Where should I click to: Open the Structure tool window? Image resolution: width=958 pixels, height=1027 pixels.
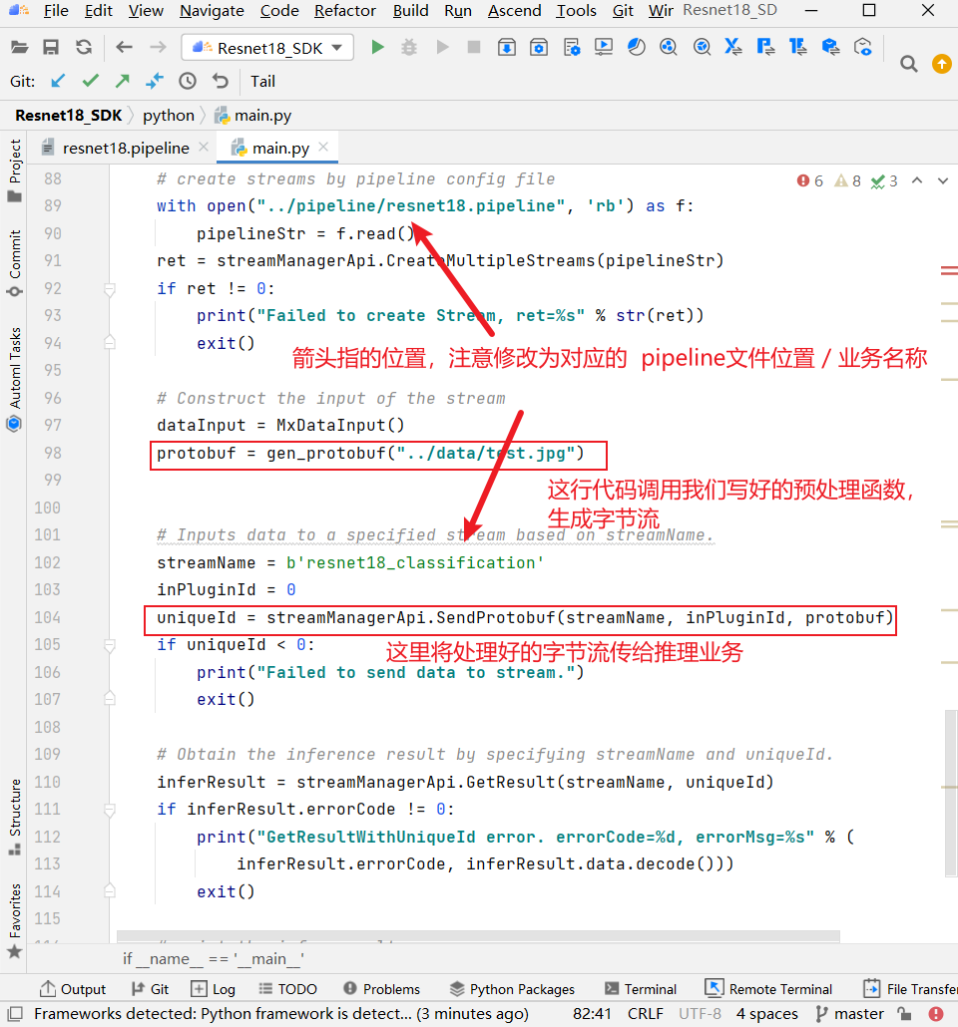coord(14,817)
